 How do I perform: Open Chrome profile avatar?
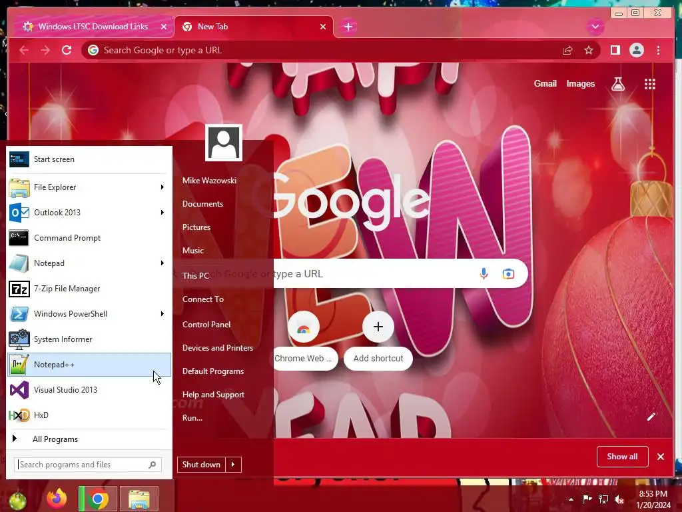(636, 50)
